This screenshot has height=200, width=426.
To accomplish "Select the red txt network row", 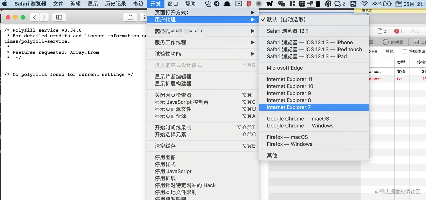I will pos(398,79).
